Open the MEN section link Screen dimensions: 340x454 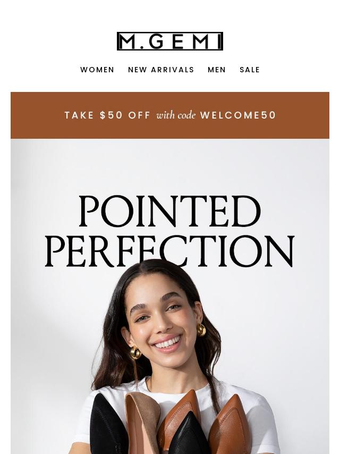pos(217,70)
